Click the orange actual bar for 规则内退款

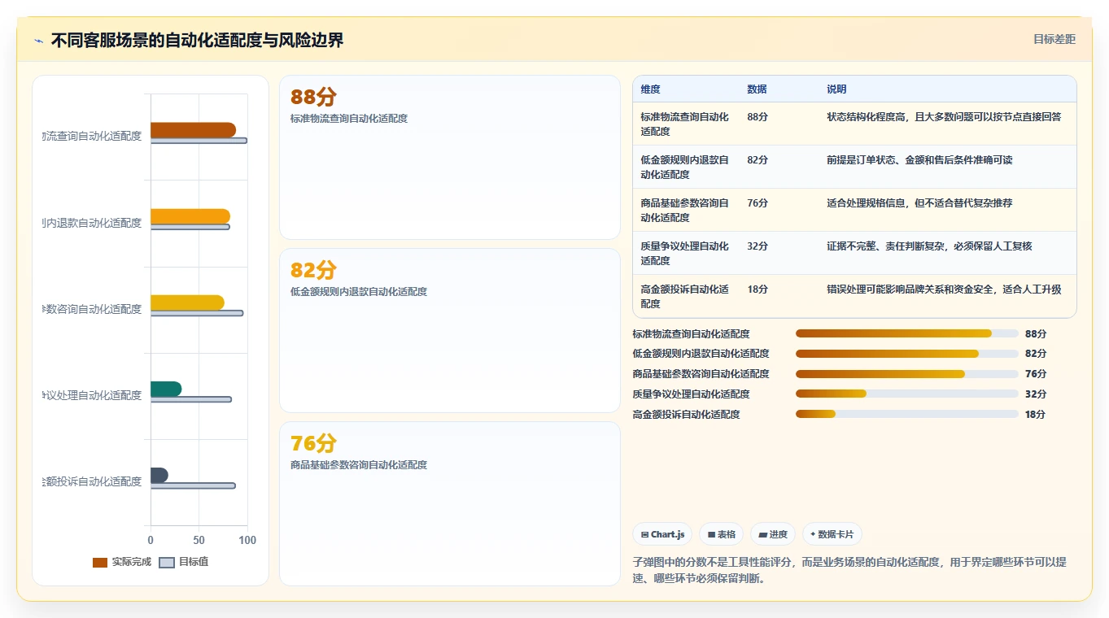point(190,216)
